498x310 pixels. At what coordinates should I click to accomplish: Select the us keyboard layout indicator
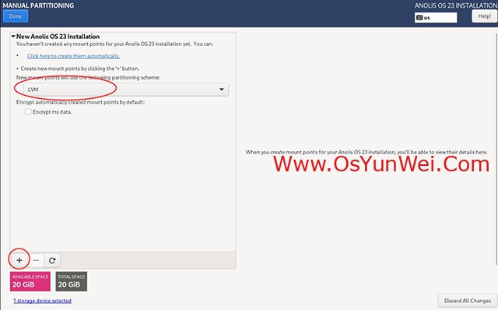click(436, 18)
